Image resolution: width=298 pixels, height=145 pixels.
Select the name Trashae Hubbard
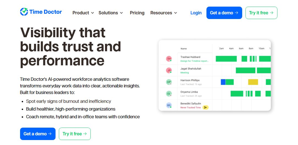coord(190,57)
